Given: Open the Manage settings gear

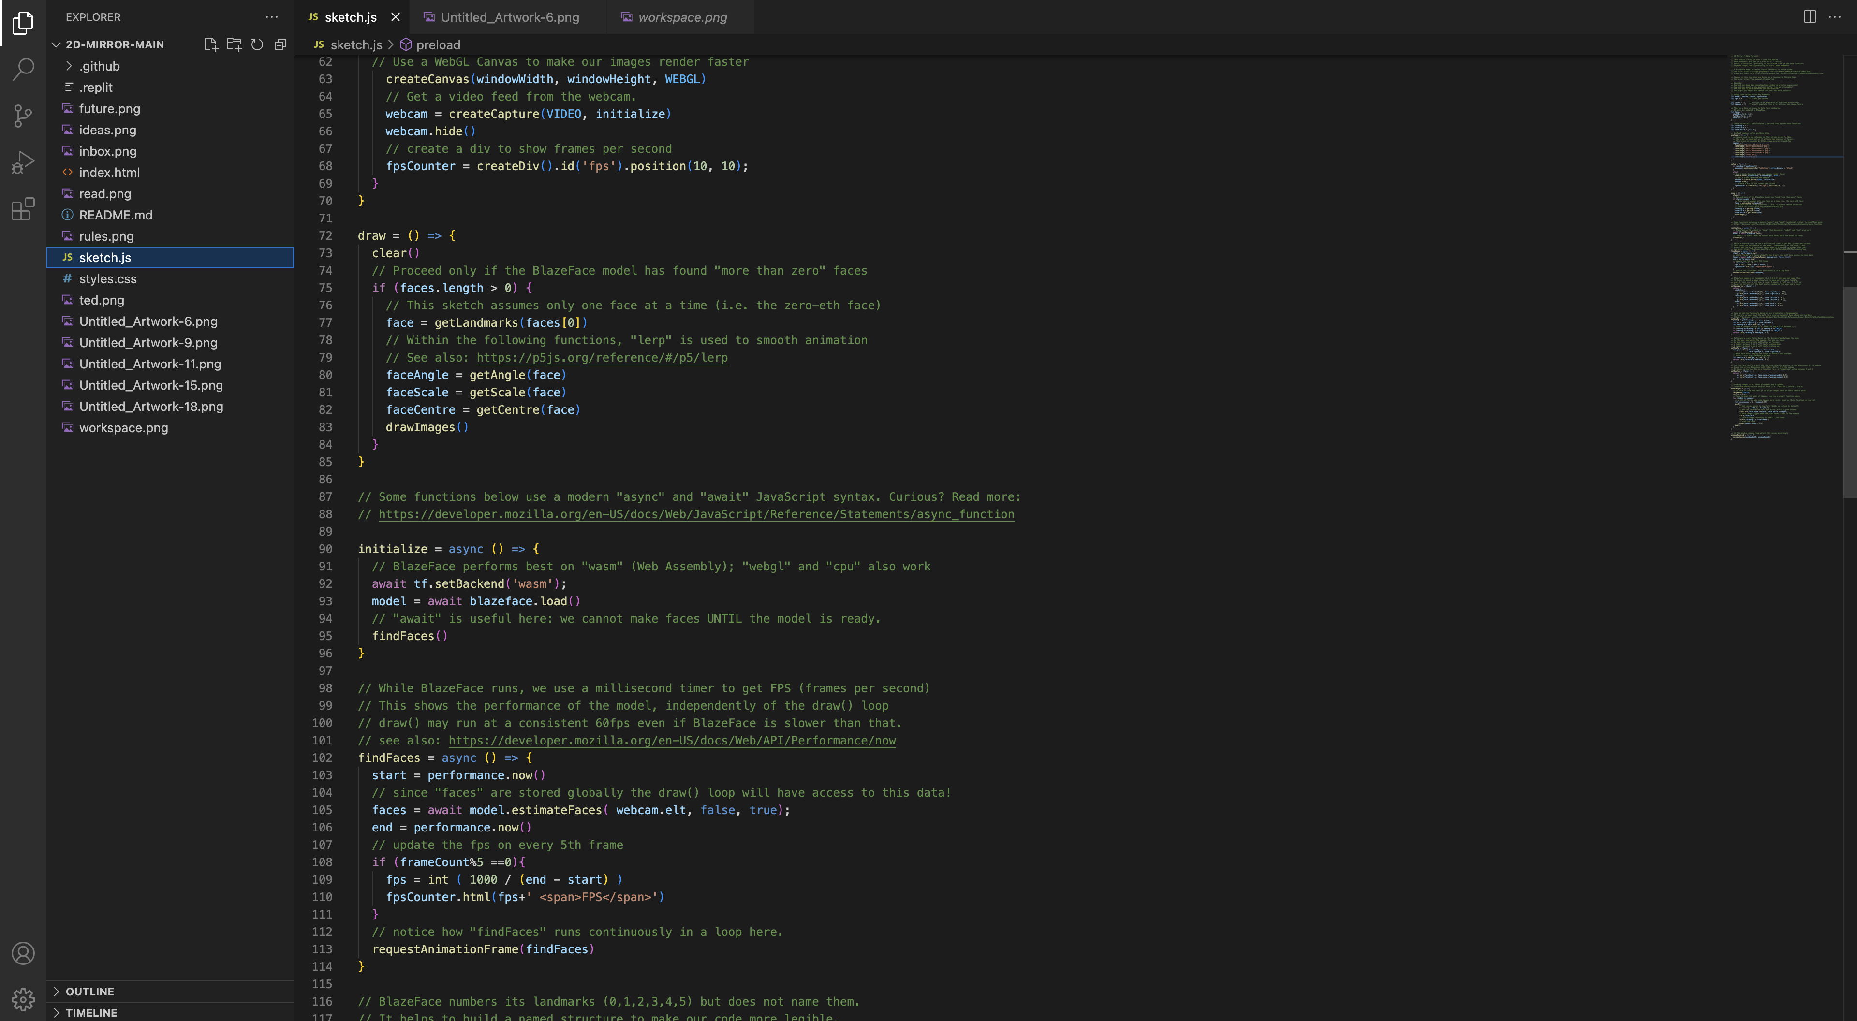Looking at the screenshot, I should click(23, 999).
